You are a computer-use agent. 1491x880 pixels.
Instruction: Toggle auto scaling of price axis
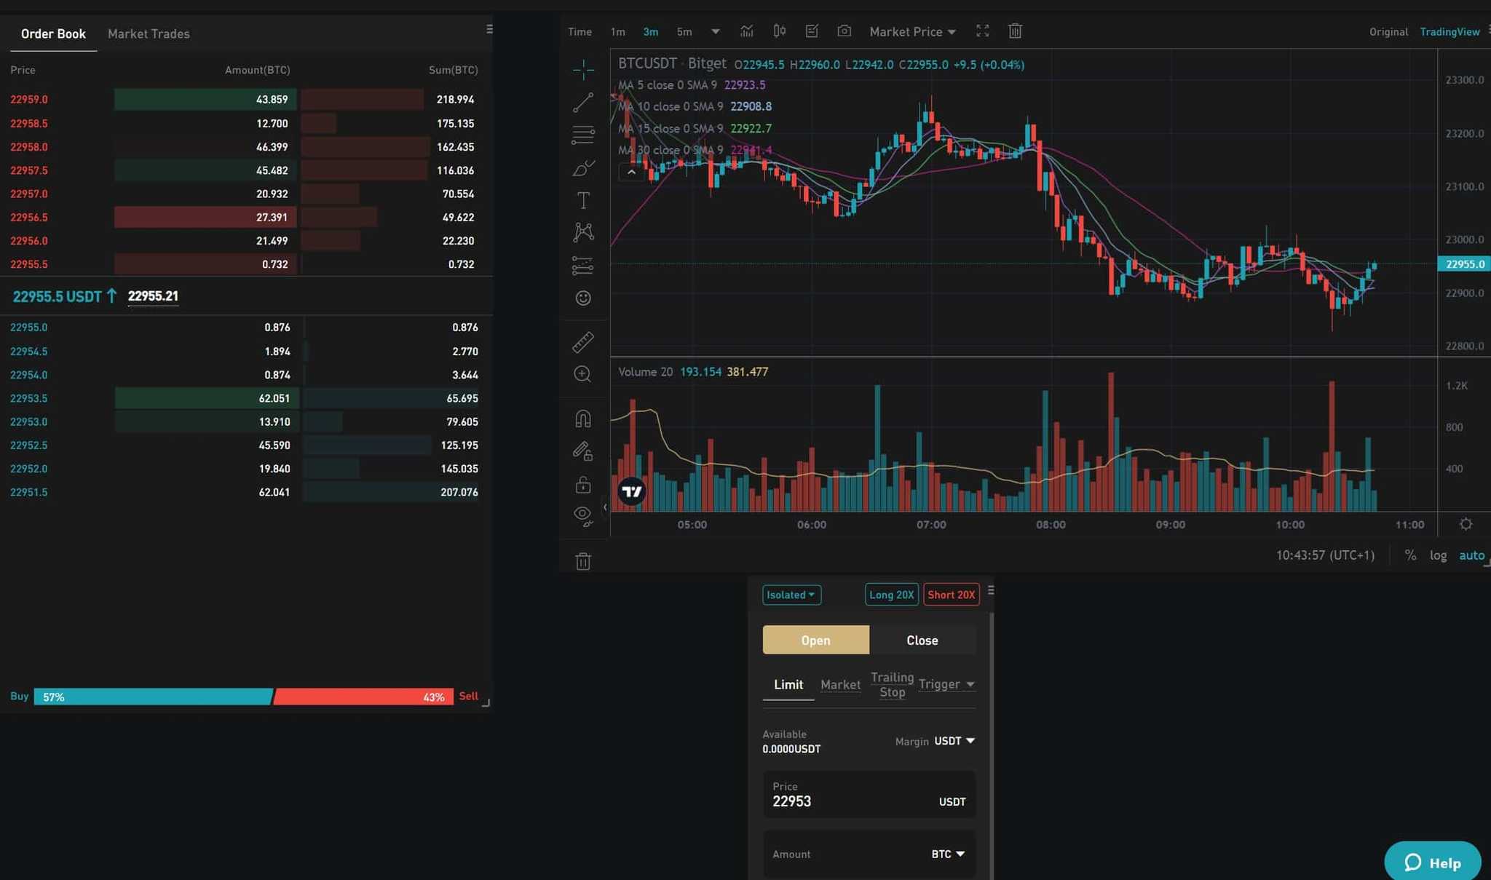pyautogui.click(x=1471, y=555)
